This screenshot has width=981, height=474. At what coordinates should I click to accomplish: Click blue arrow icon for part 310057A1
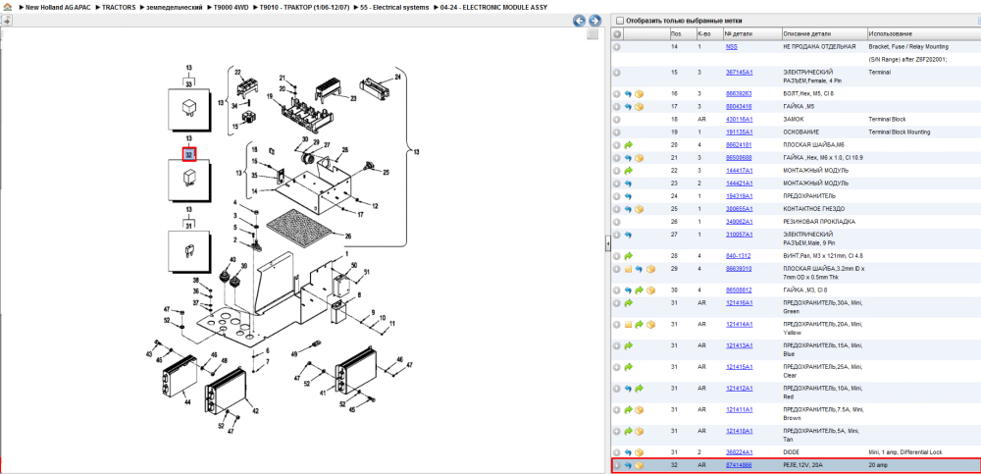pos(628,235)
